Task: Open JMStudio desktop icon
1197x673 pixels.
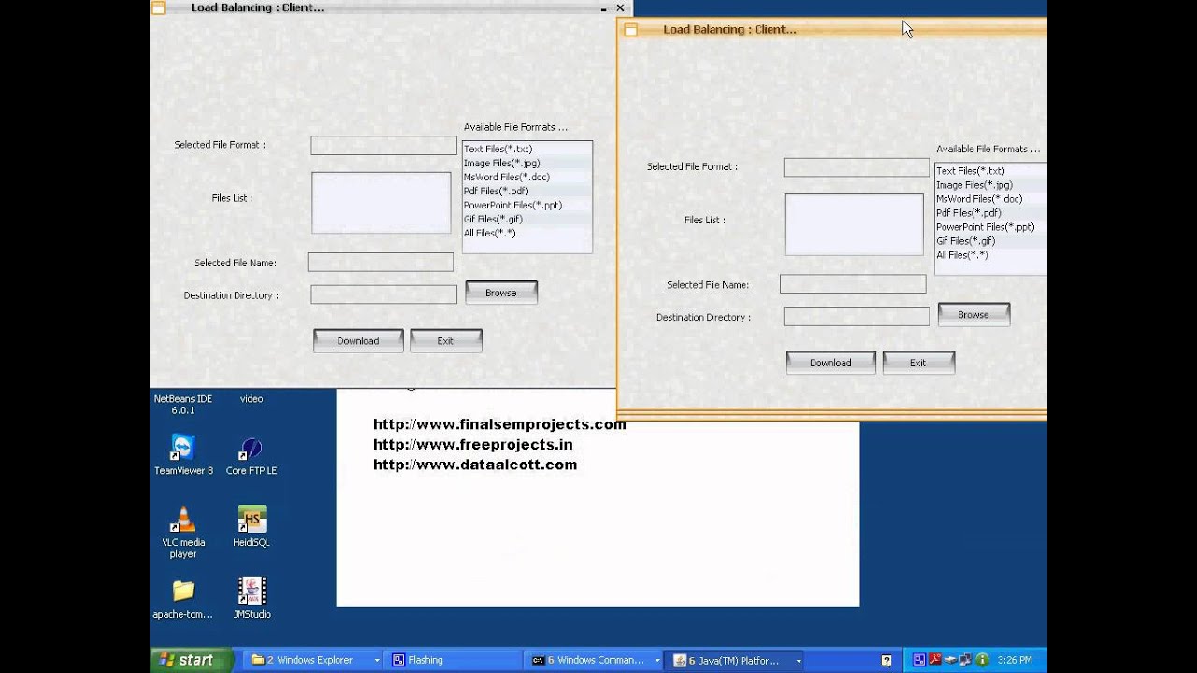Action: (x=252, y=599)
